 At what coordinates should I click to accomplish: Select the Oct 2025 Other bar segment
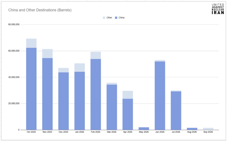31,43
